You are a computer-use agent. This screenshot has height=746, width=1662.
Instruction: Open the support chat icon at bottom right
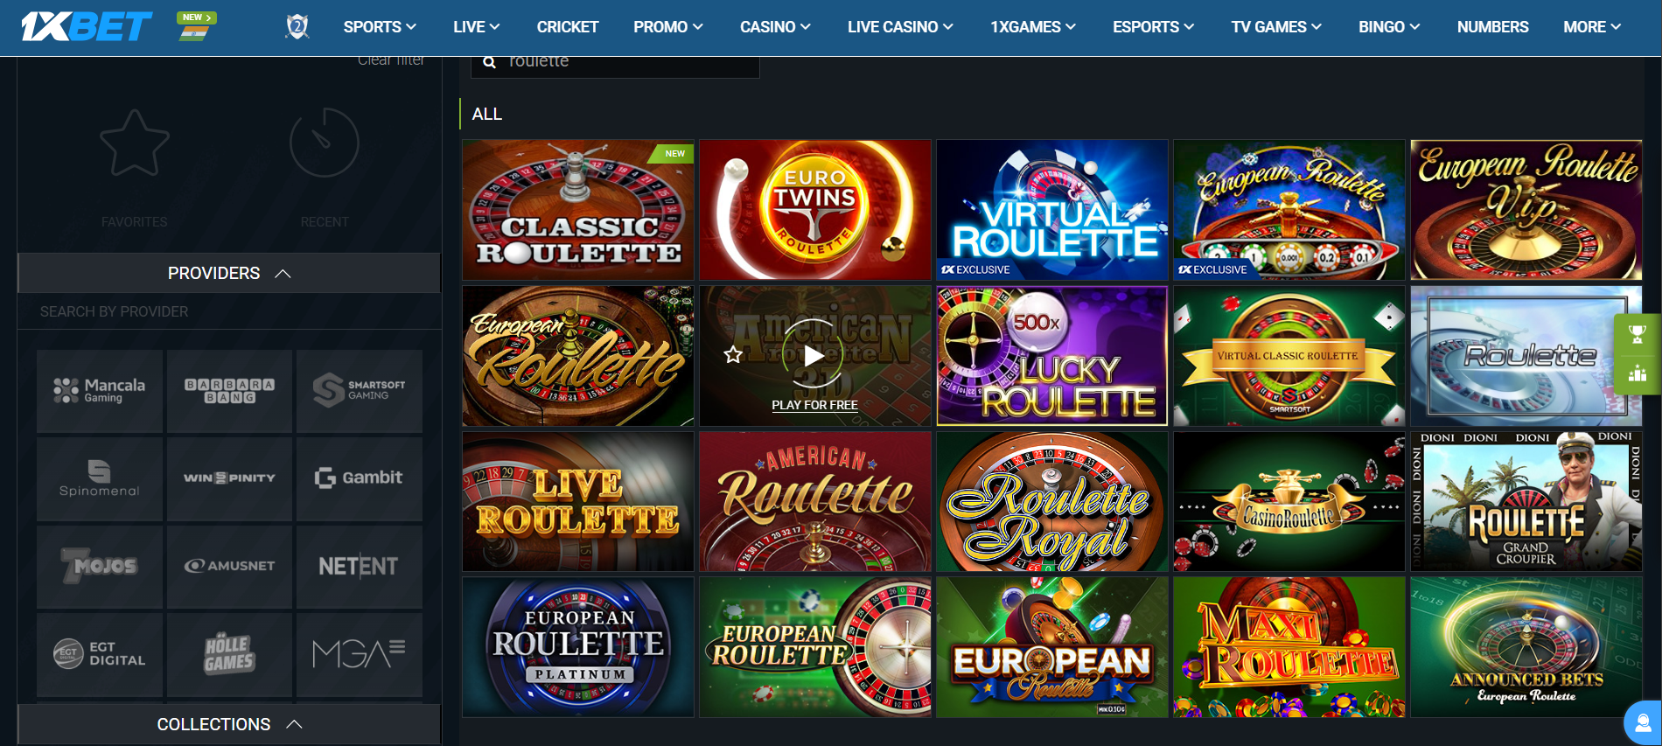tap(1643, 723)
